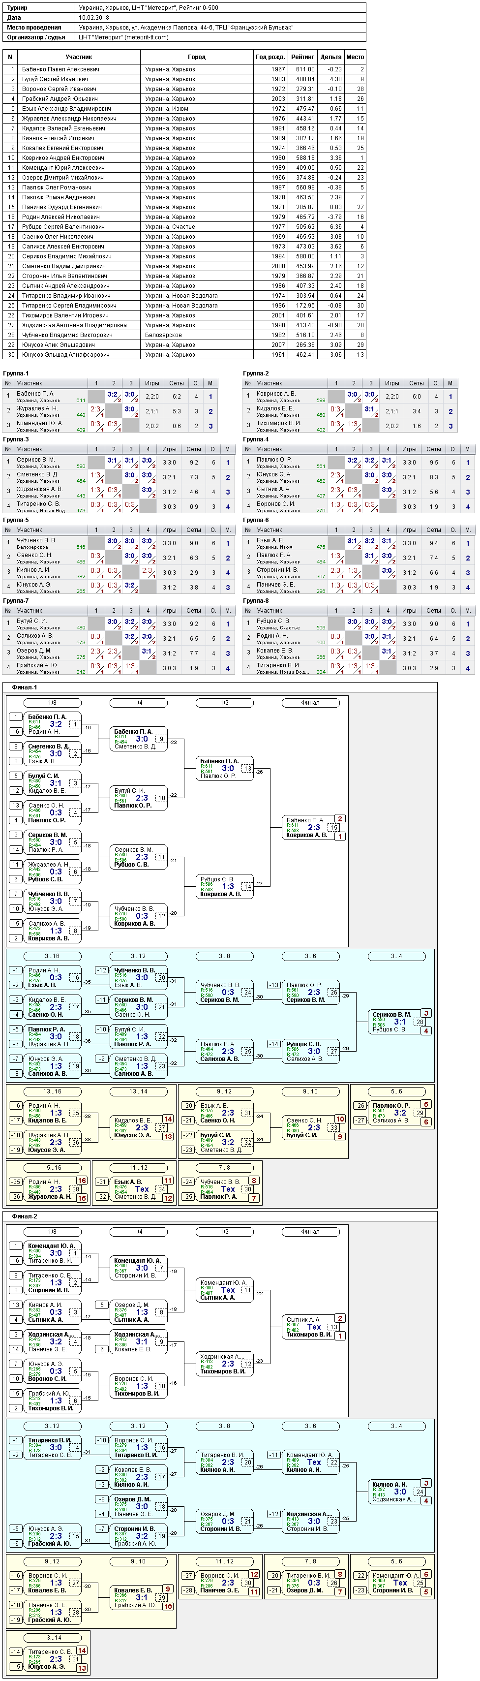The image size is (480, 1681).
Task: Click the name Киянов Алексей Игоревич
Action: tap(58, 138)
